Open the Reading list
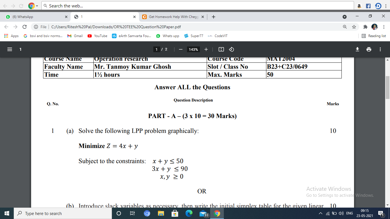390x219 pixels. (x=374, y=36)
